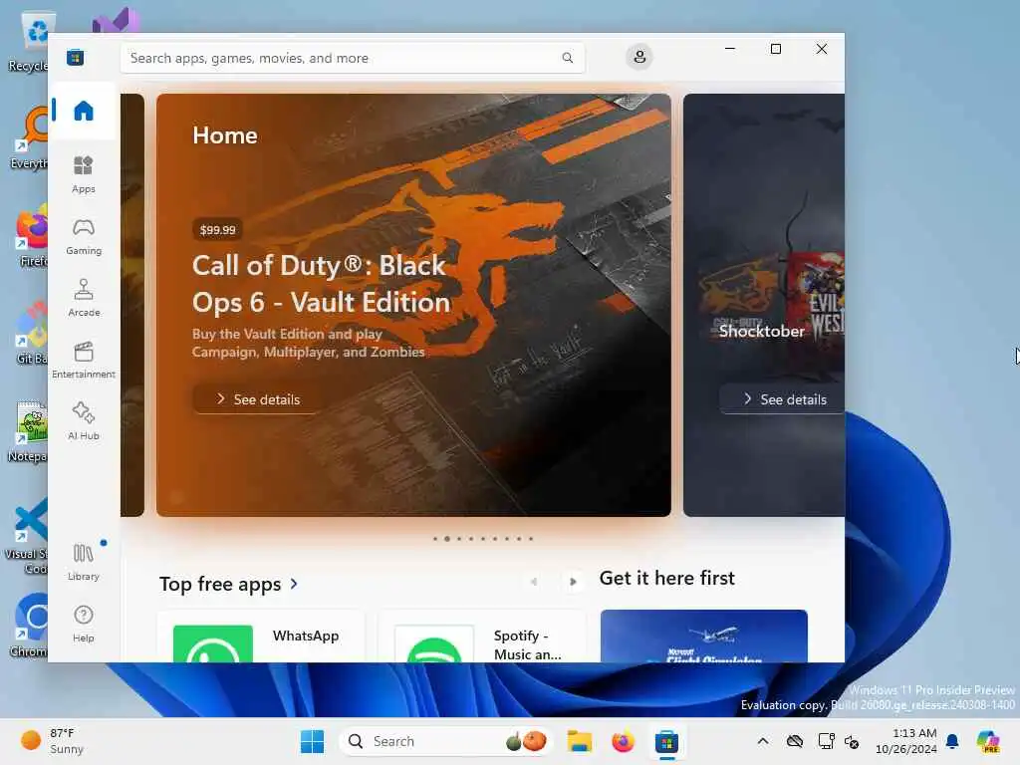Click the Get it here first heading

pyautogui.click(x=666, y=578)
